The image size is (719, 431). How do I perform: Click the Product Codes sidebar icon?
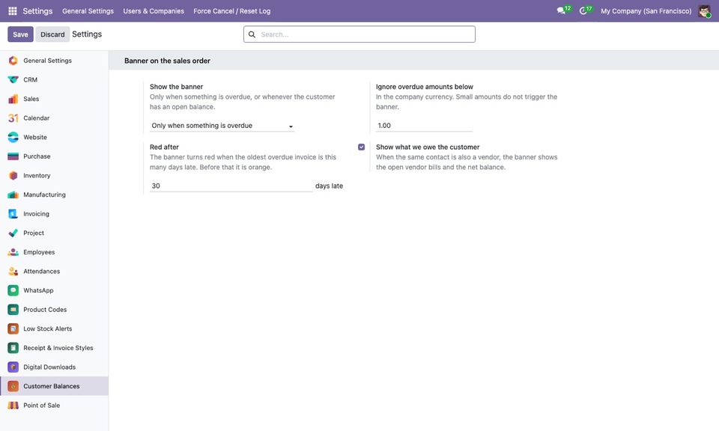tap(13, 310)
